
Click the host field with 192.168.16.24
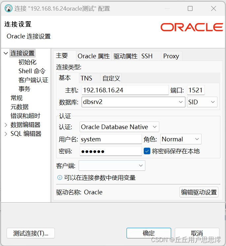(x=125, y=90)
